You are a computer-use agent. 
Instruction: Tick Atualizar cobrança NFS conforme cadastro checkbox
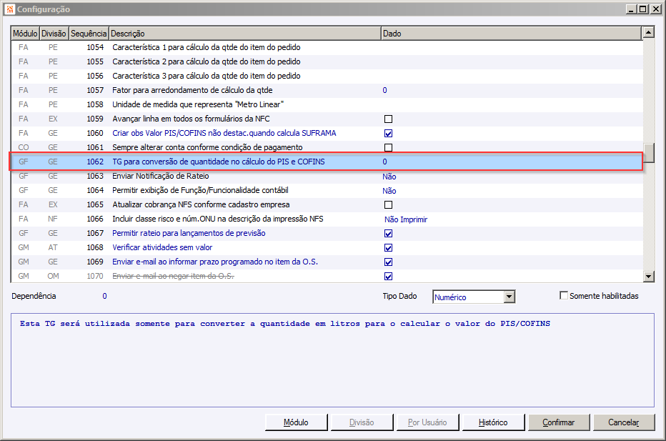[388, 205]
